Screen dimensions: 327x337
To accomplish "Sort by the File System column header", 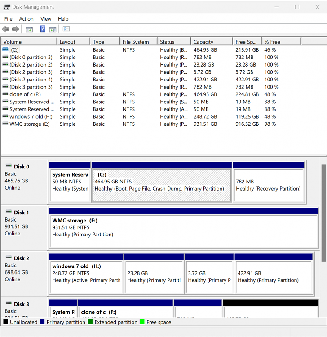I will tap(138, 42).
